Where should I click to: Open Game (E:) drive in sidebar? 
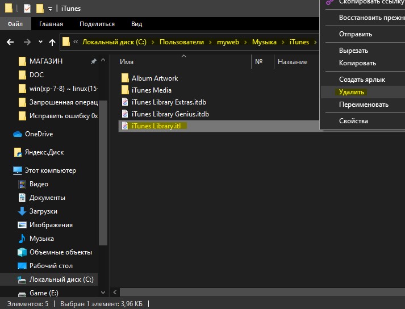click(x=44, y=293)
